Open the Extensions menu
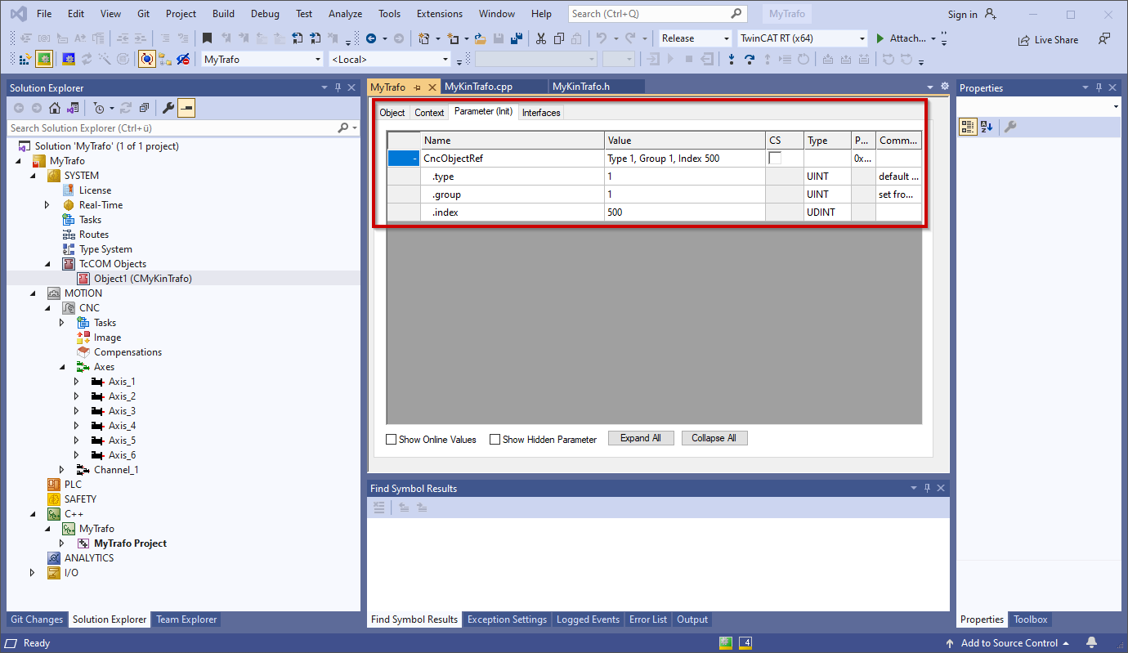 click(441, 14)
